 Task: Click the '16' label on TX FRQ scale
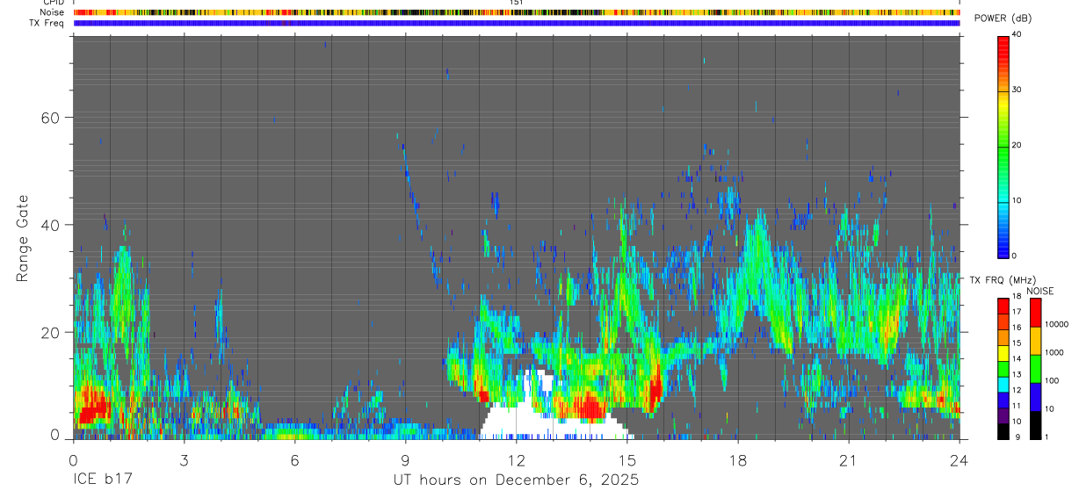tap(1017, 328)
